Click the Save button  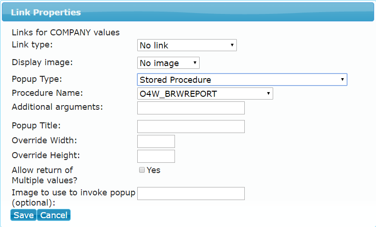(23, 215)
